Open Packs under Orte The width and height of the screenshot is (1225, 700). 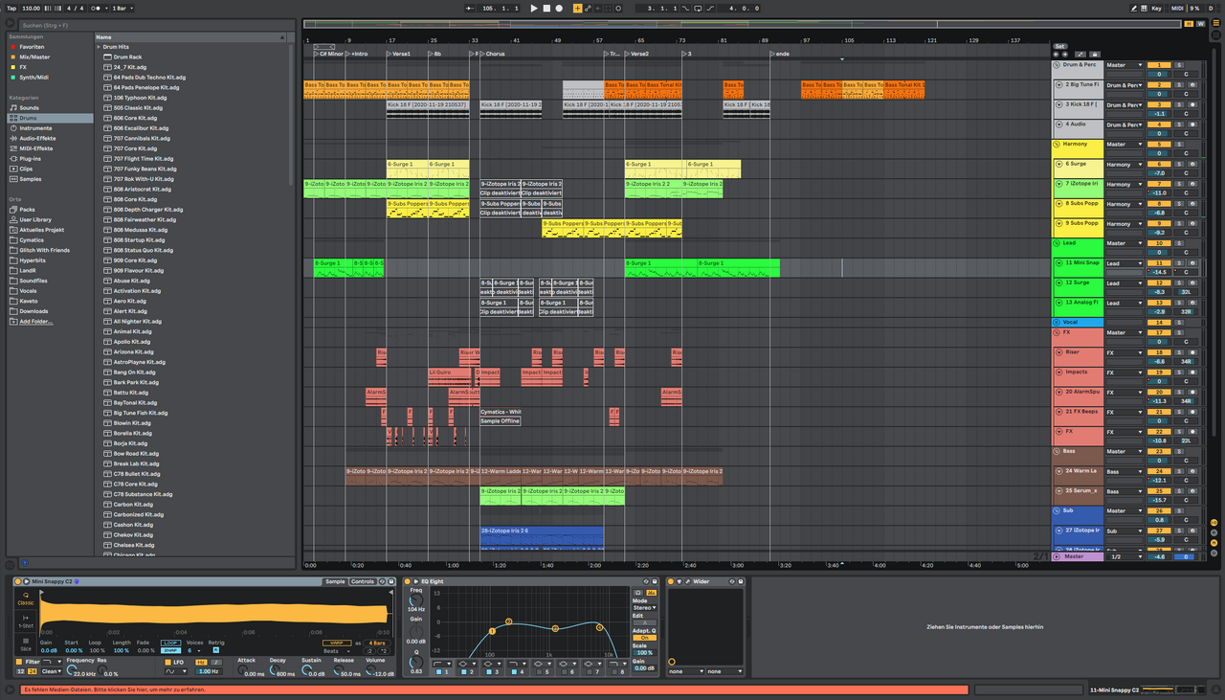tap(27, 210)
